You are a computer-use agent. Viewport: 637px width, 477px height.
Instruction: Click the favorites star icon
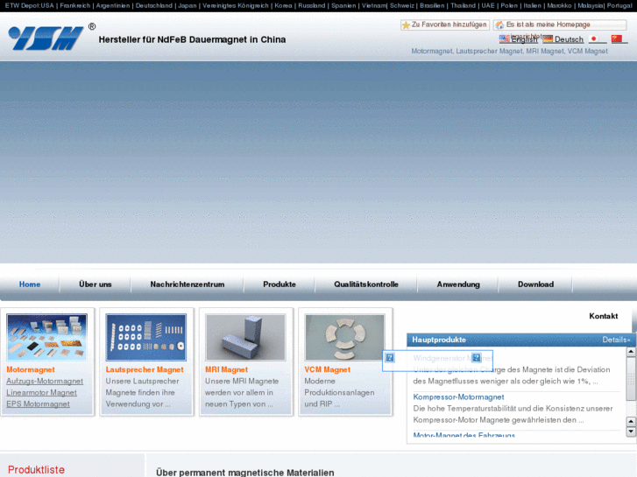click(x=406, y=25)
